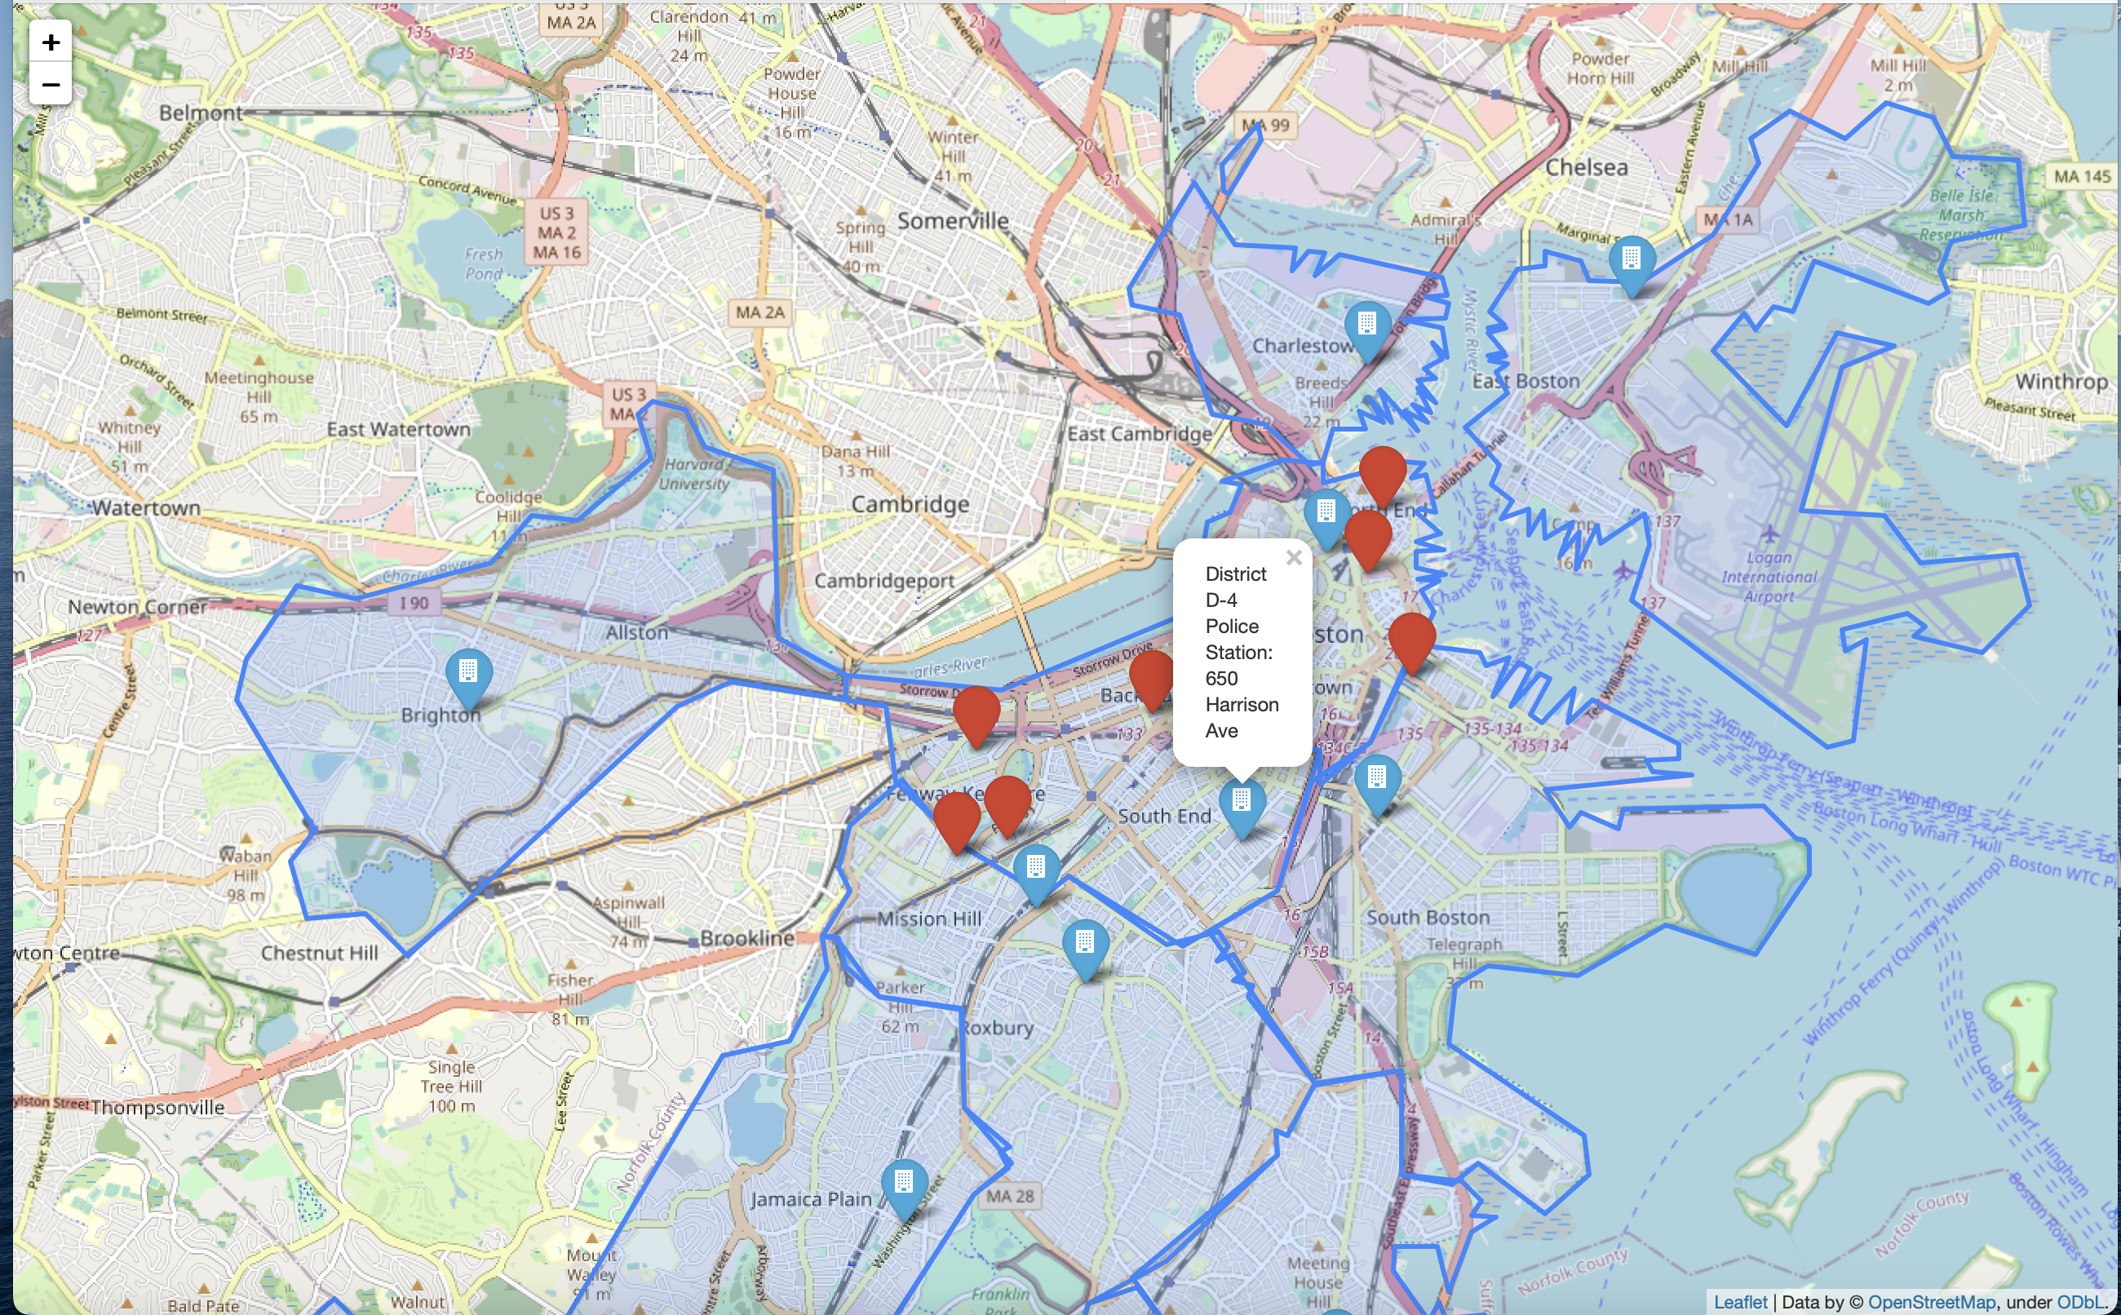This screenshot has height=1315, width=2121.
Task: Click the zoom in plus button
Action: click(51, 42)
